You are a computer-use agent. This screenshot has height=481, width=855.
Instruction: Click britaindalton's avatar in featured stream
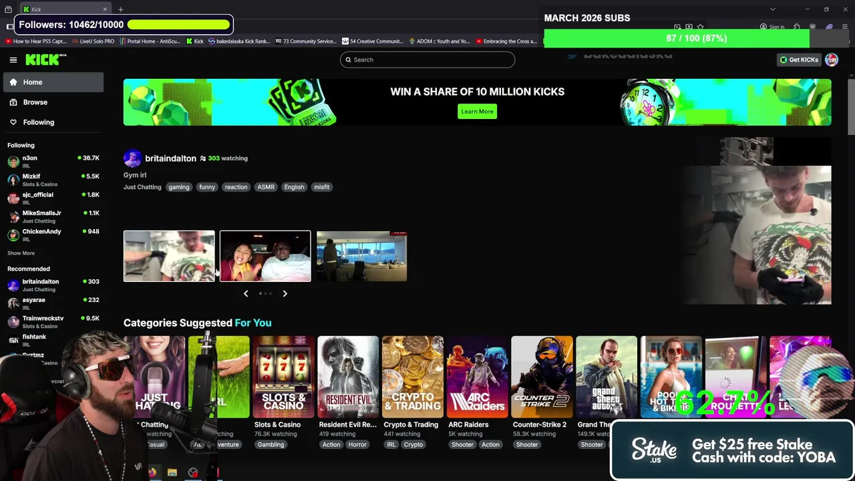pyautogui.click(x=132, y=158)
